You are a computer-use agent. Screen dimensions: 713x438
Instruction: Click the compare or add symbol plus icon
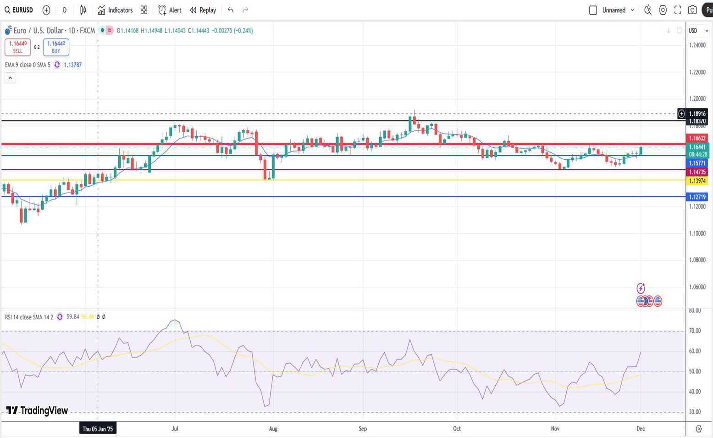(46, 10)
